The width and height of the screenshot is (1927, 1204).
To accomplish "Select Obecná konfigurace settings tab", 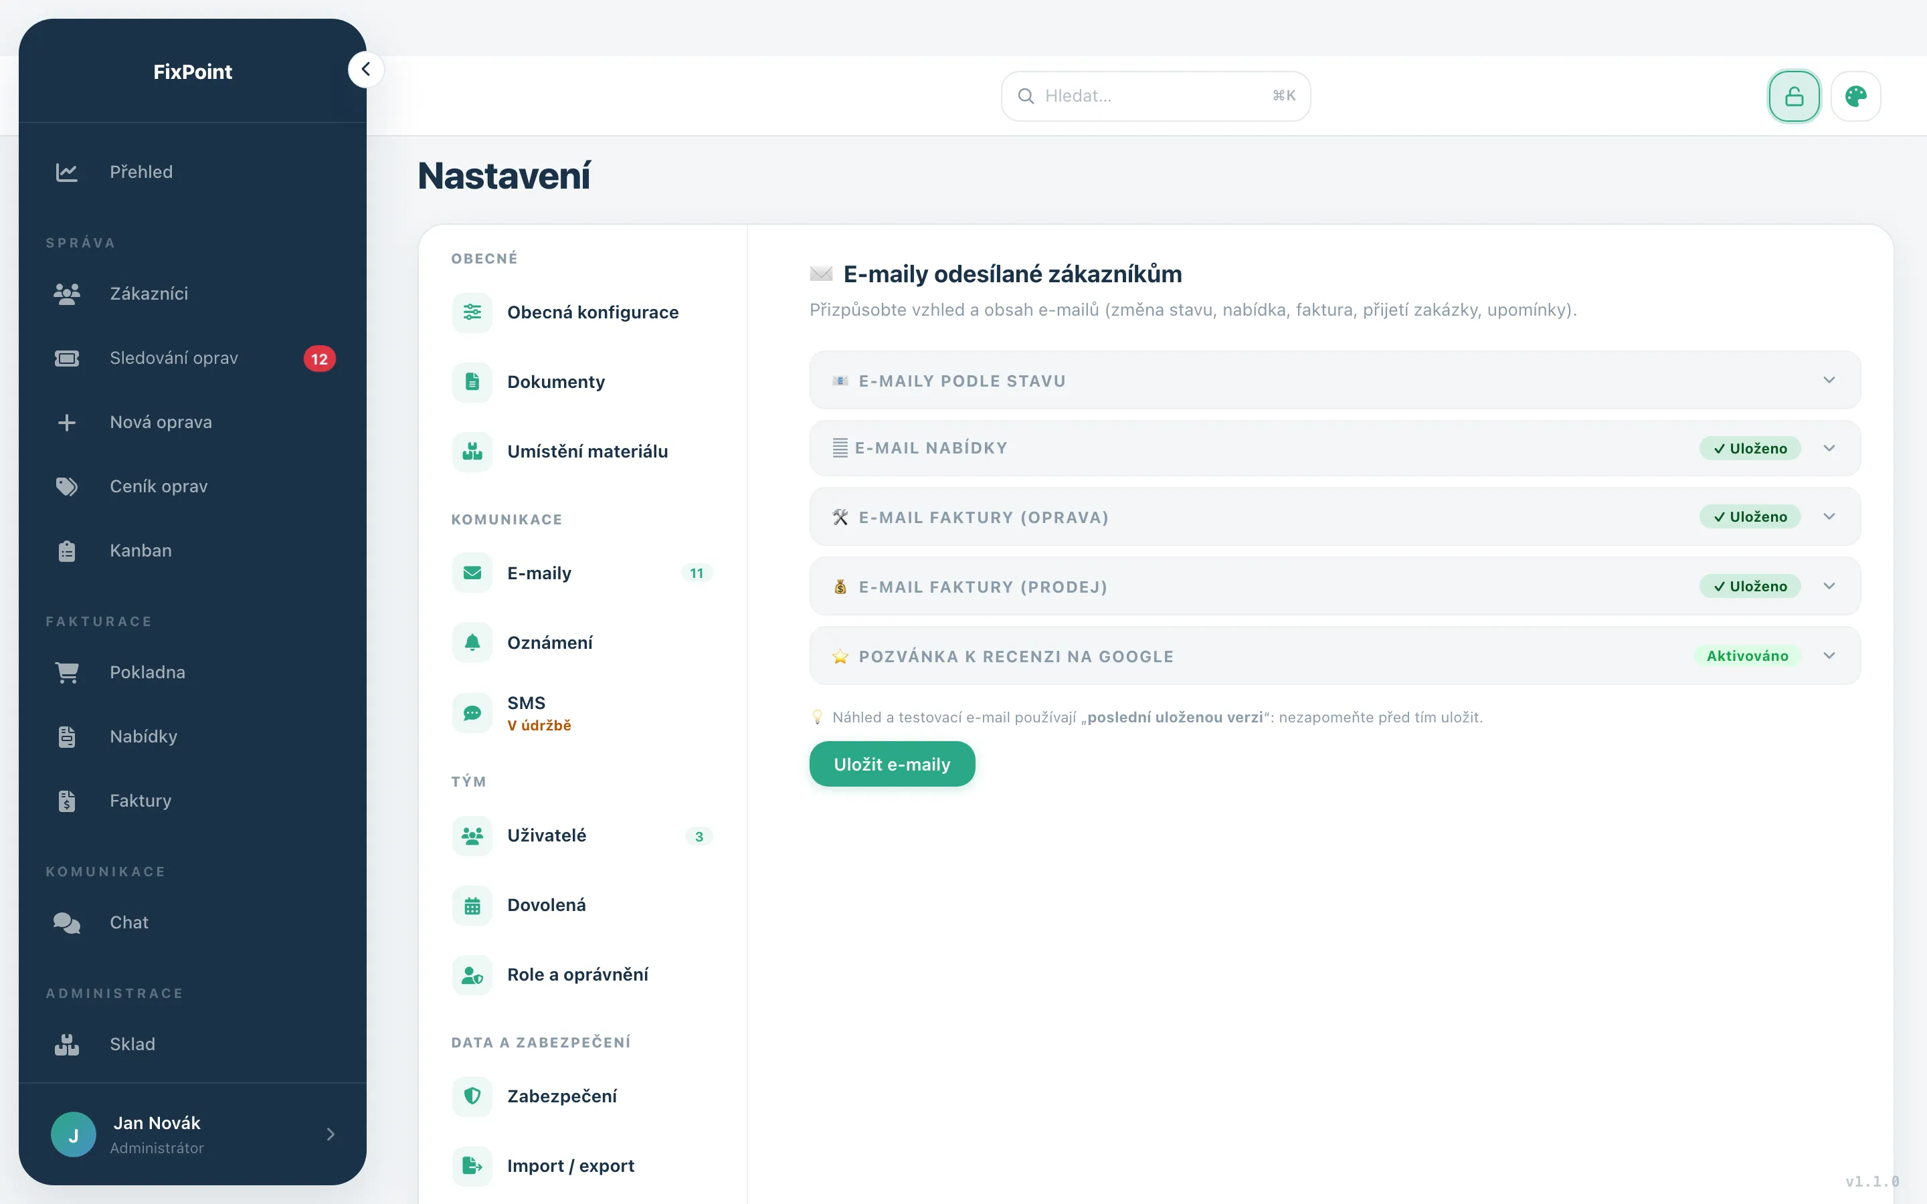I will 583,312.
